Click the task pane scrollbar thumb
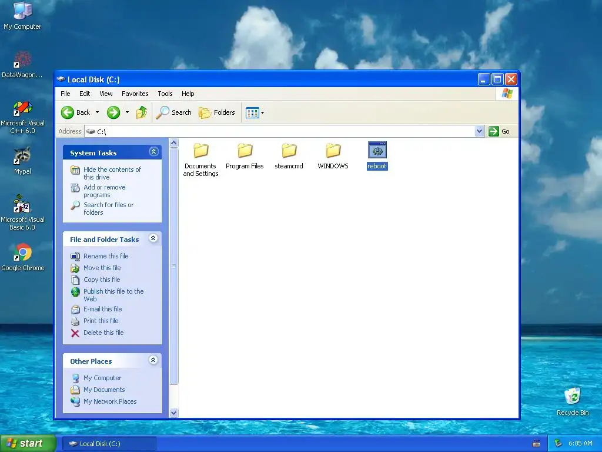This screenshot has height=452, width=602. [x=173, y=266]
